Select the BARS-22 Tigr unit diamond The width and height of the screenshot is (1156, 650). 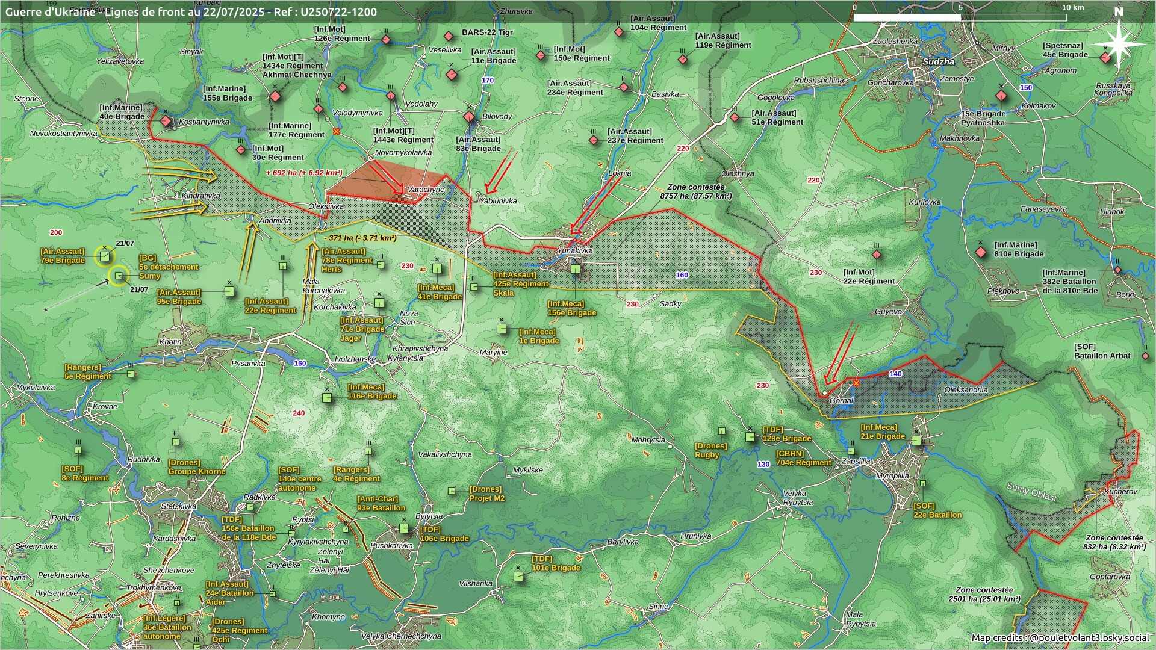point(449,37)
